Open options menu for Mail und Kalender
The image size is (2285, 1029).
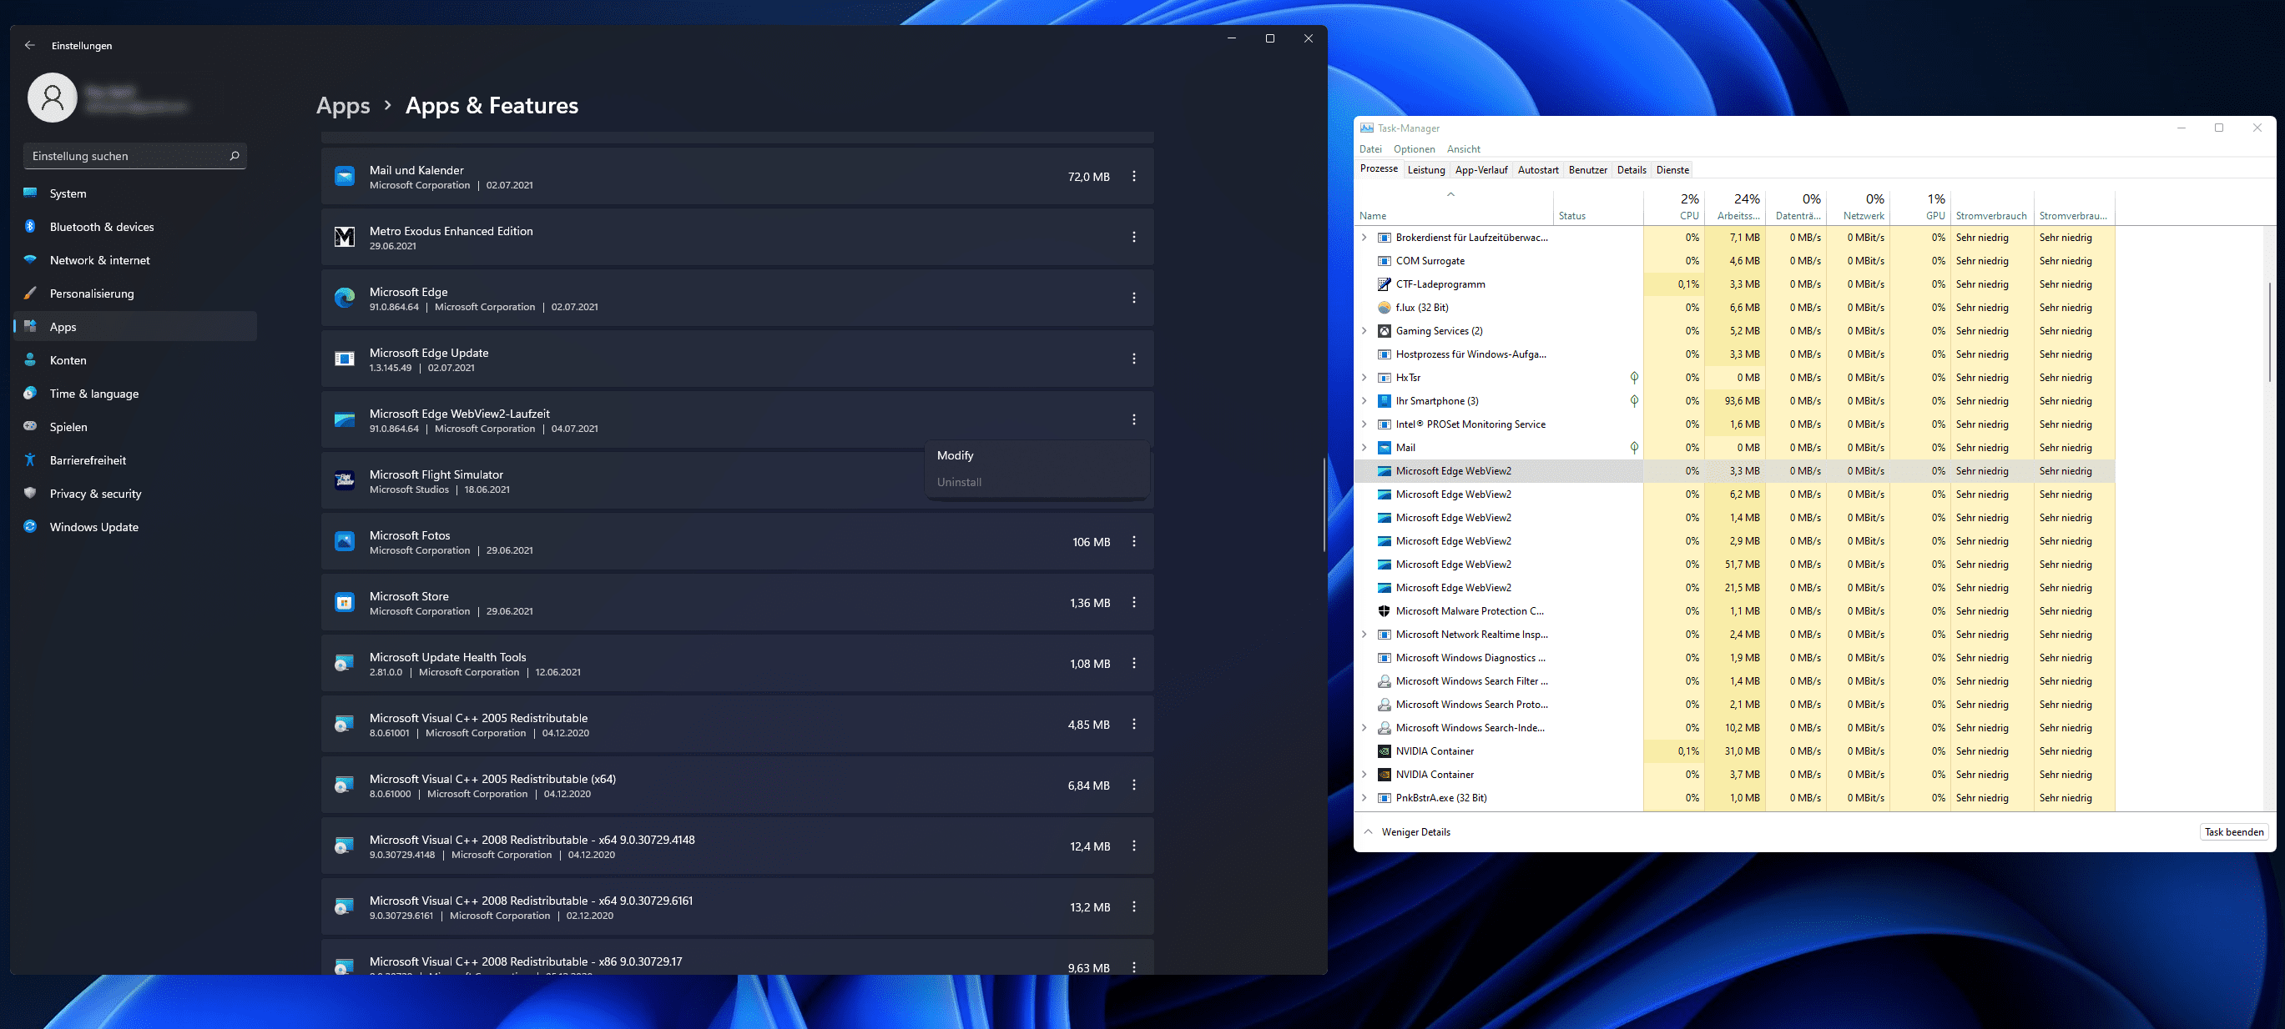click(1133, 177)
